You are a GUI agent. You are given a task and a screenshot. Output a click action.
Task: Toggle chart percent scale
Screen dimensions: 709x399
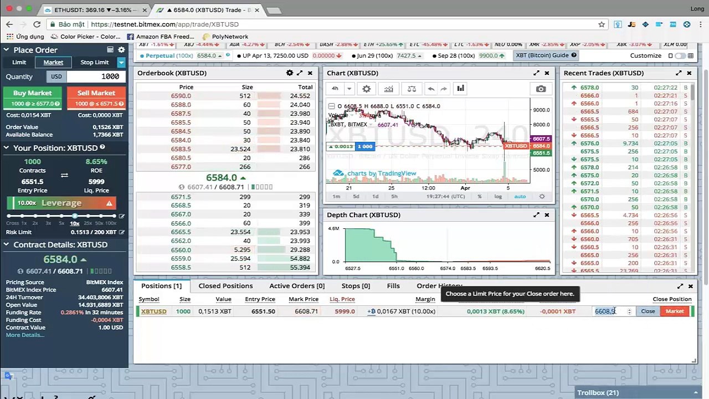coord(479,197)
